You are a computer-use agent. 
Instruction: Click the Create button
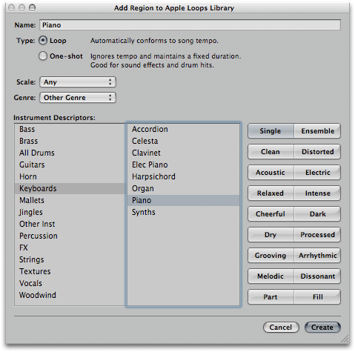click(x=322, y=328)
